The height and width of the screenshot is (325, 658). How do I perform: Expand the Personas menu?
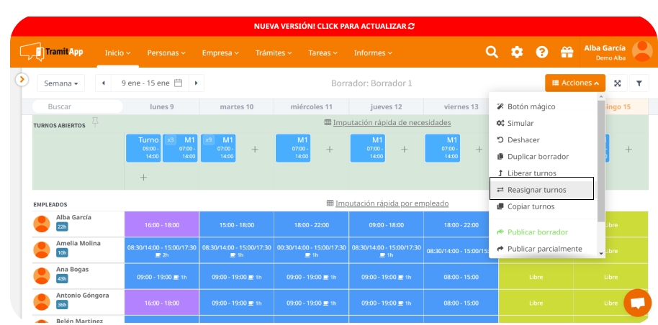[166, 52]
